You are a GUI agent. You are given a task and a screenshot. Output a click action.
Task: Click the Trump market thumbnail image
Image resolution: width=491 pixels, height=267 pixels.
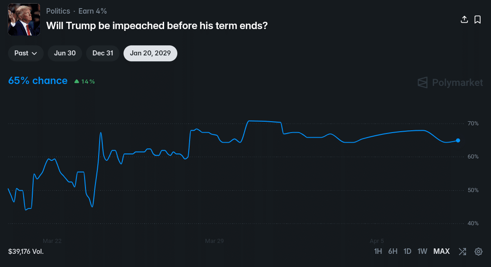point(24,20)
